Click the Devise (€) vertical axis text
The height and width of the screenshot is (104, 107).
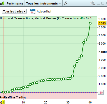(x=53, y=18)
